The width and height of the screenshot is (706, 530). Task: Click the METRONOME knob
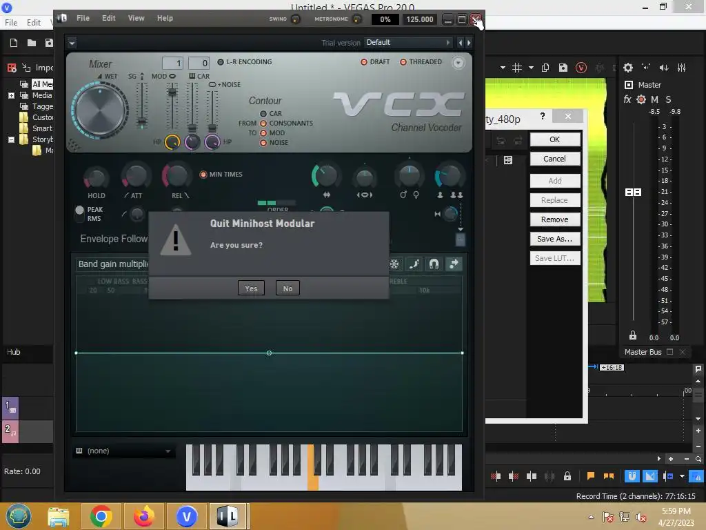tap(356, 19)
